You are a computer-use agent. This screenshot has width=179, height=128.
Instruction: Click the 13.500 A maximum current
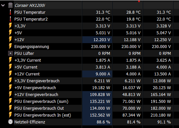click(163, 74)
